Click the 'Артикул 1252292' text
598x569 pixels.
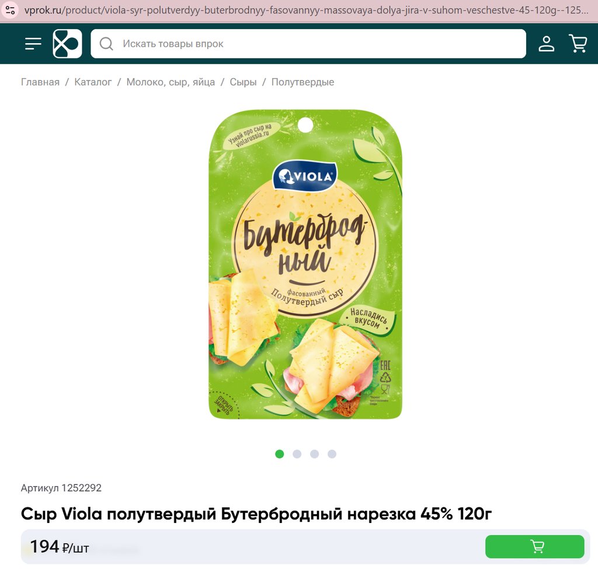tap(61, 488)
